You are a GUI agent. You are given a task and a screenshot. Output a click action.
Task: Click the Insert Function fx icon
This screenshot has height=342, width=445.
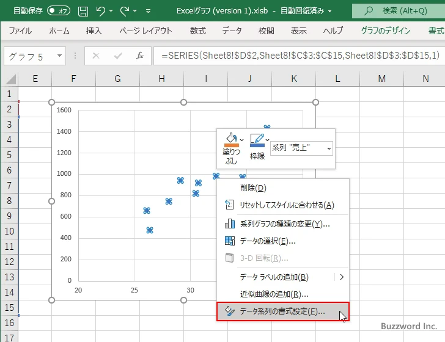pyautogui.click(x=140, y=56)
